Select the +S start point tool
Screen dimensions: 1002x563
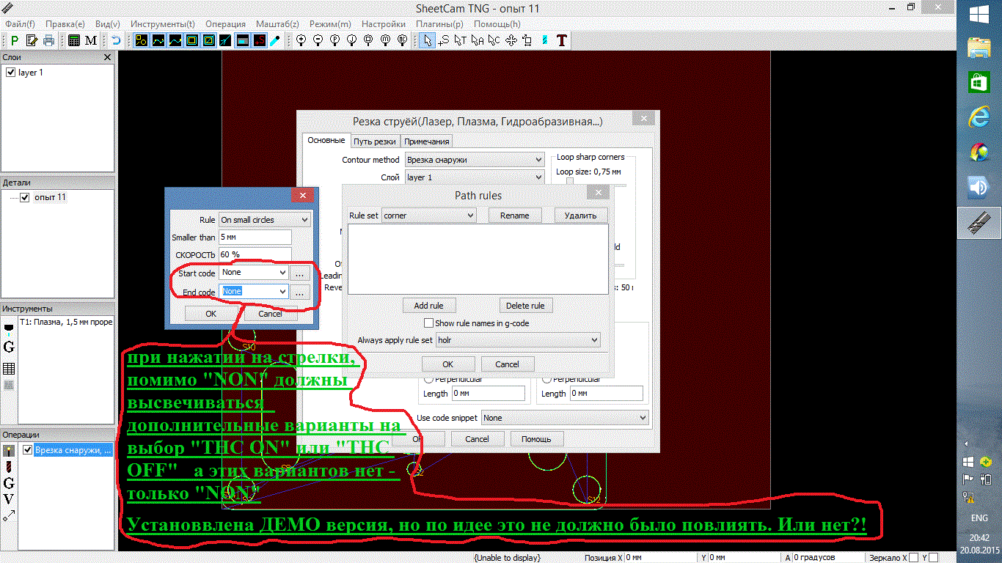[444, 40]
